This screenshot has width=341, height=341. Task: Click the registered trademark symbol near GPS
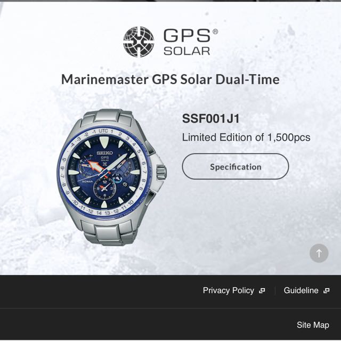tap(215, 32)
